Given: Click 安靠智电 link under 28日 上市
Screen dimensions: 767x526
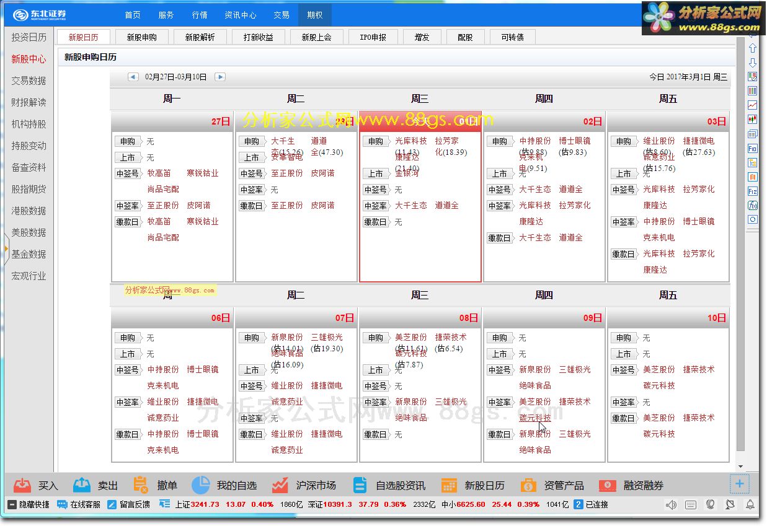Looking at the screenshot, I should pos(287,157).
